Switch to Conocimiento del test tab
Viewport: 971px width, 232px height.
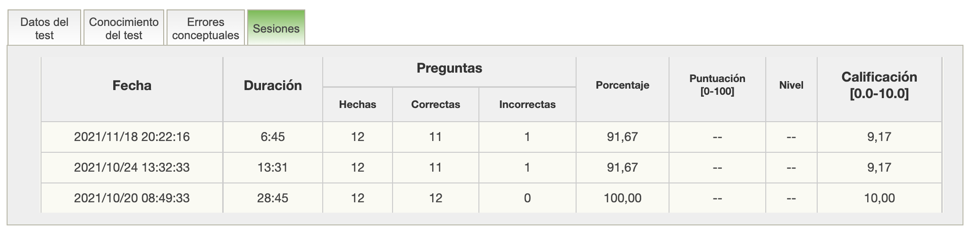pos(124,28)
